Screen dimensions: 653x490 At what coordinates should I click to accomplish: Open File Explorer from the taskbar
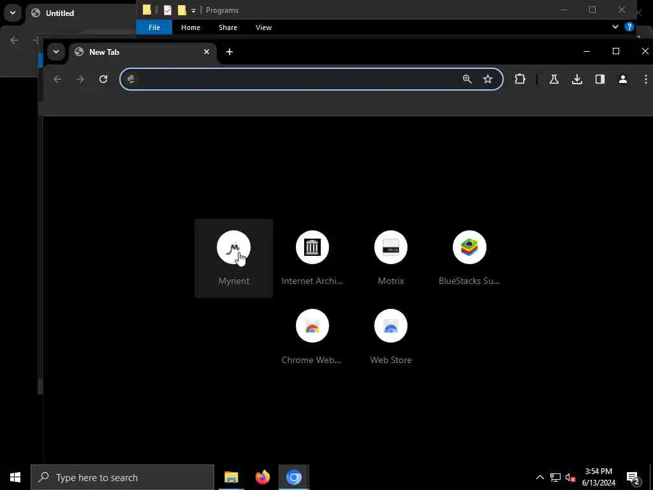[231, 477]
